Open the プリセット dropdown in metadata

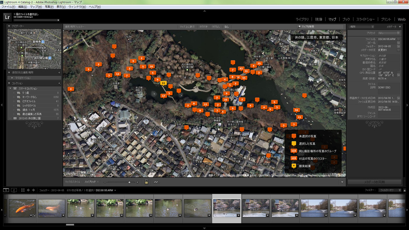[389, 33]
